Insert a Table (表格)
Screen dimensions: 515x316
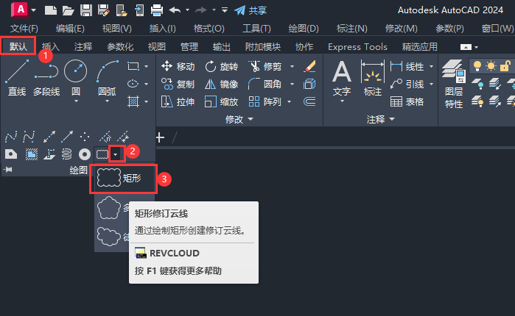tap(407, 102)
